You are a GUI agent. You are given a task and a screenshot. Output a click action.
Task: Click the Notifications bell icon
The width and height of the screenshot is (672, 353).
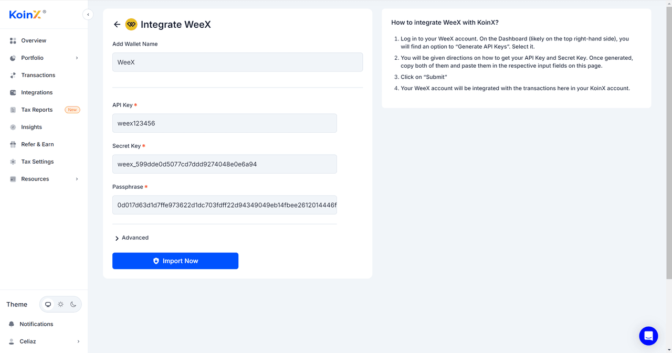[x=12, y=324]
